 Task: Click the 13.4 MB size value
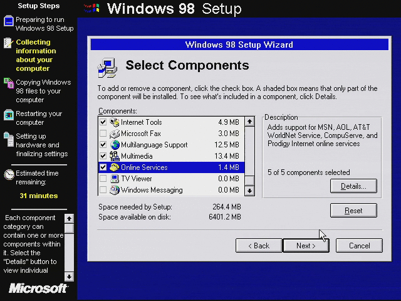(x=227, y=156)
